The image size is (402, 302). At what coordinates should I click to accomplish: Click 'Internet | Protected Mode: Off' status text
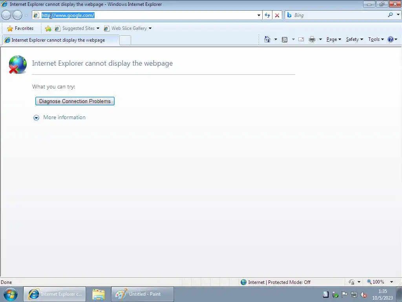coord(279,282)
